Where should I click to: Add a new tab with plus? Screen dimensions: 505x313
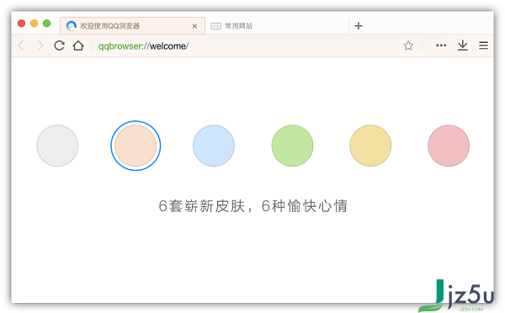pos(359,26)
